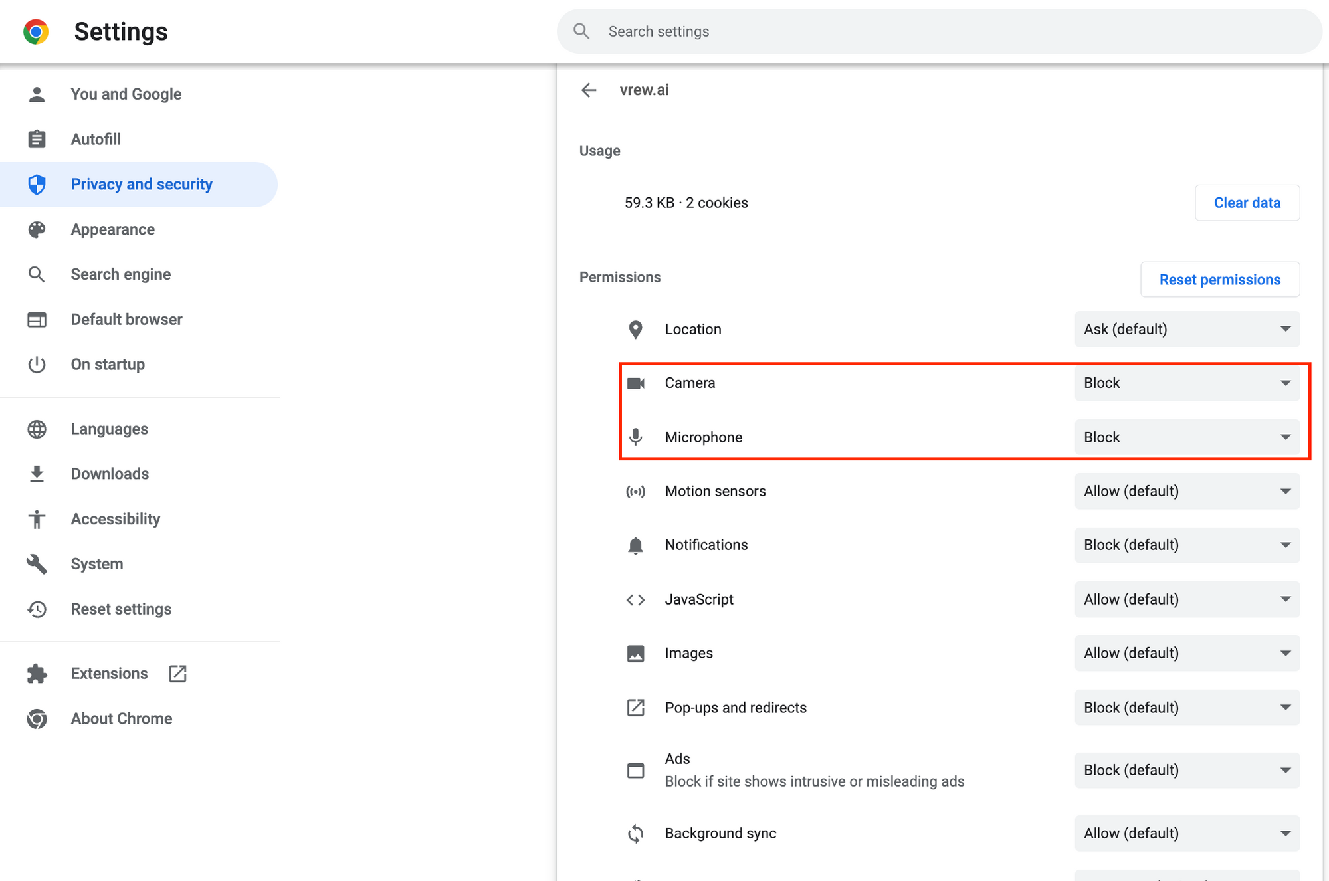1329x881 pixels.
Task: Click the You and Google person icon
Action: [37, 94]
